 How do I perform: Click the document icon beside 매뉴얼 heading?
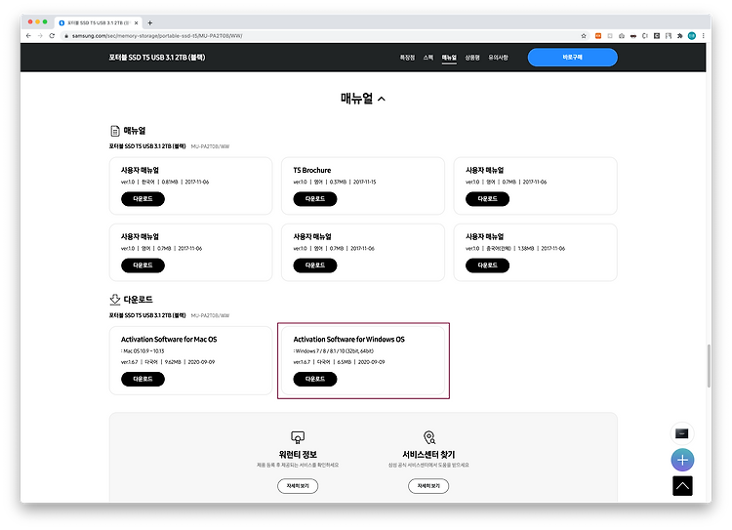[115, 131]
